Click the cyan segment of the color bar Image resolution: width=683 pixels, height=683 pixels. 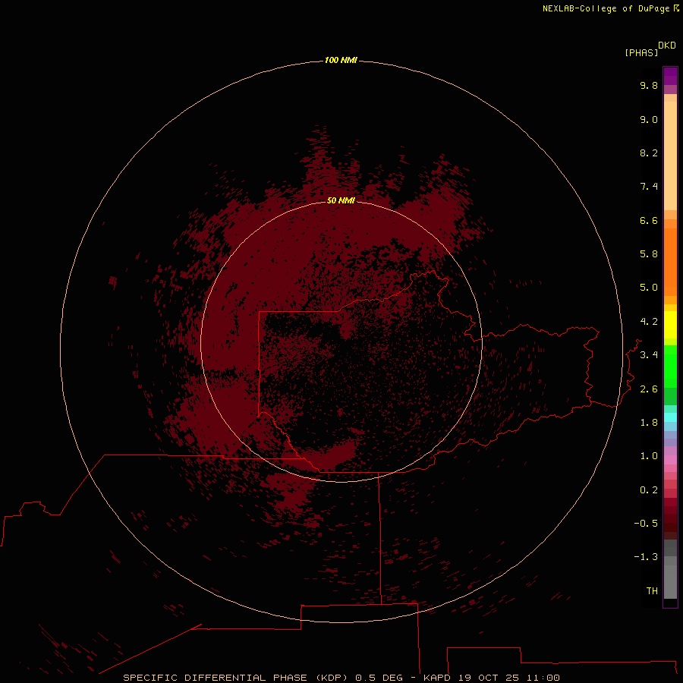coord(670,417)
